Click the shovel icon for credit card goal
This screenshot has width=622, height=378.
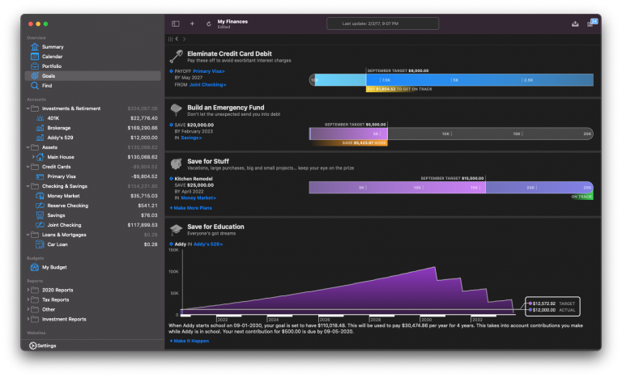[x=176, y=57]
